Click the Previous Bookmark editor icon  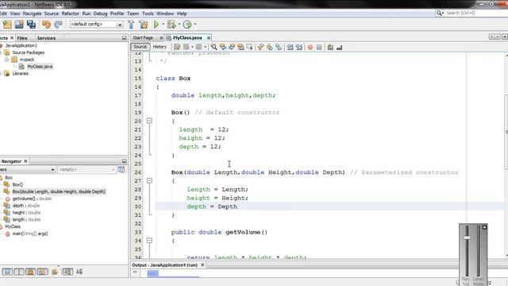click(261, 48)
